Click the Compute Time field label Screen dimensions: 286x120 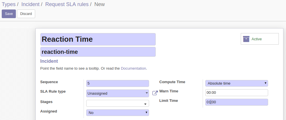(x=172, y=82)
